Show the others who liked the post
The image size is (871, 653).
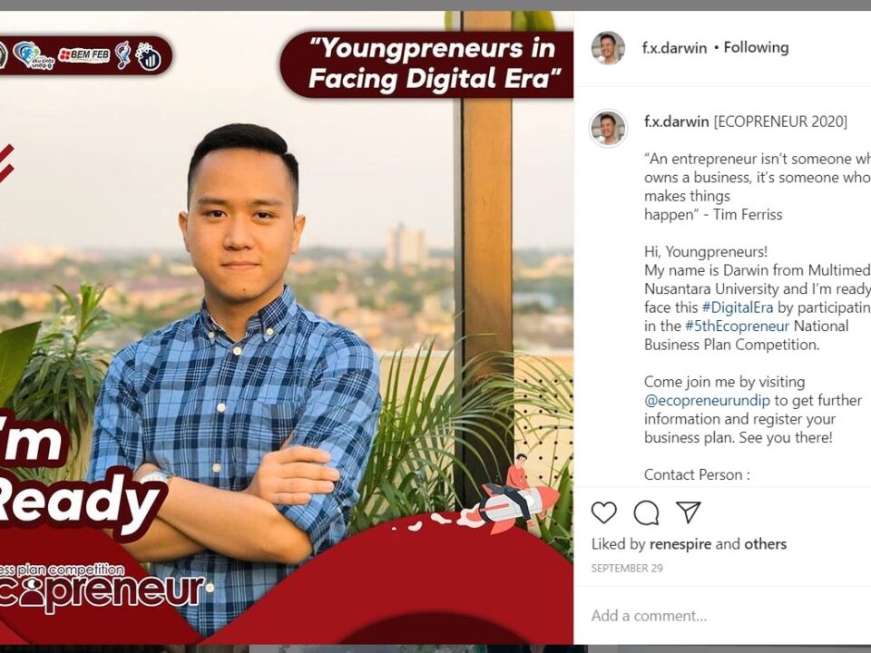pos(765,544)
